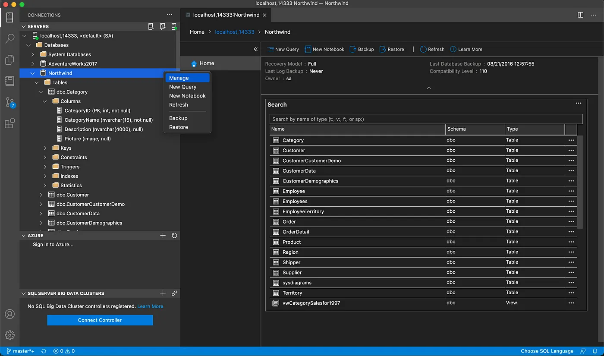Add an Azure account with plus icon
Image resolution: width=604 pixels, height=356 pixels.
pyautogui.click(x=163, y=236)
